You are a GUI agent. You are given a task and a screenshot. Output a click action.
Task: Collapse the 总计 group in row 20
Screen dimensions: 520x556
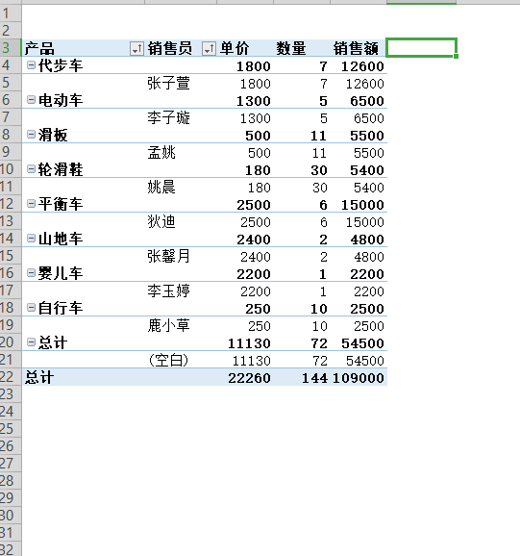click(x=31, y=342)
